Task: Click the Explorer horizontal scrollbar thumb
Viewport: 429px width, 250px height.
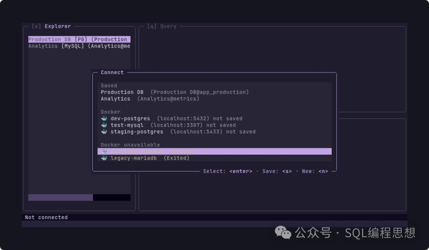Action: [60, 197]
